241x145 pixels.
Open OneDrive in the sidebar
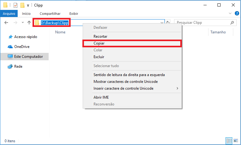click(22, 47)
